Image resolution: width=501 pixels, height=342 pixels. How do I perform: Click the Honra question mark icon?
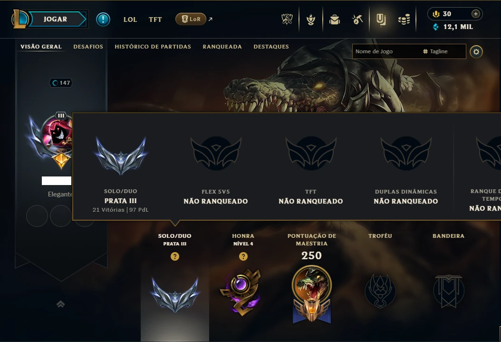pos(243,256)
